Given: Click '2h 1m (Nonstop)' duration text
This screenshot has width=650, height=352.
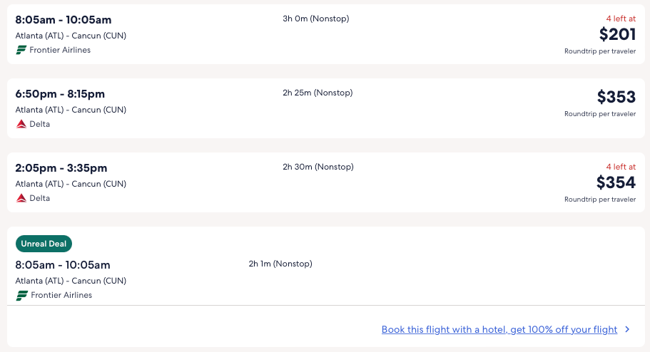Looking at the screenshot, I should (x=280, y=264).
